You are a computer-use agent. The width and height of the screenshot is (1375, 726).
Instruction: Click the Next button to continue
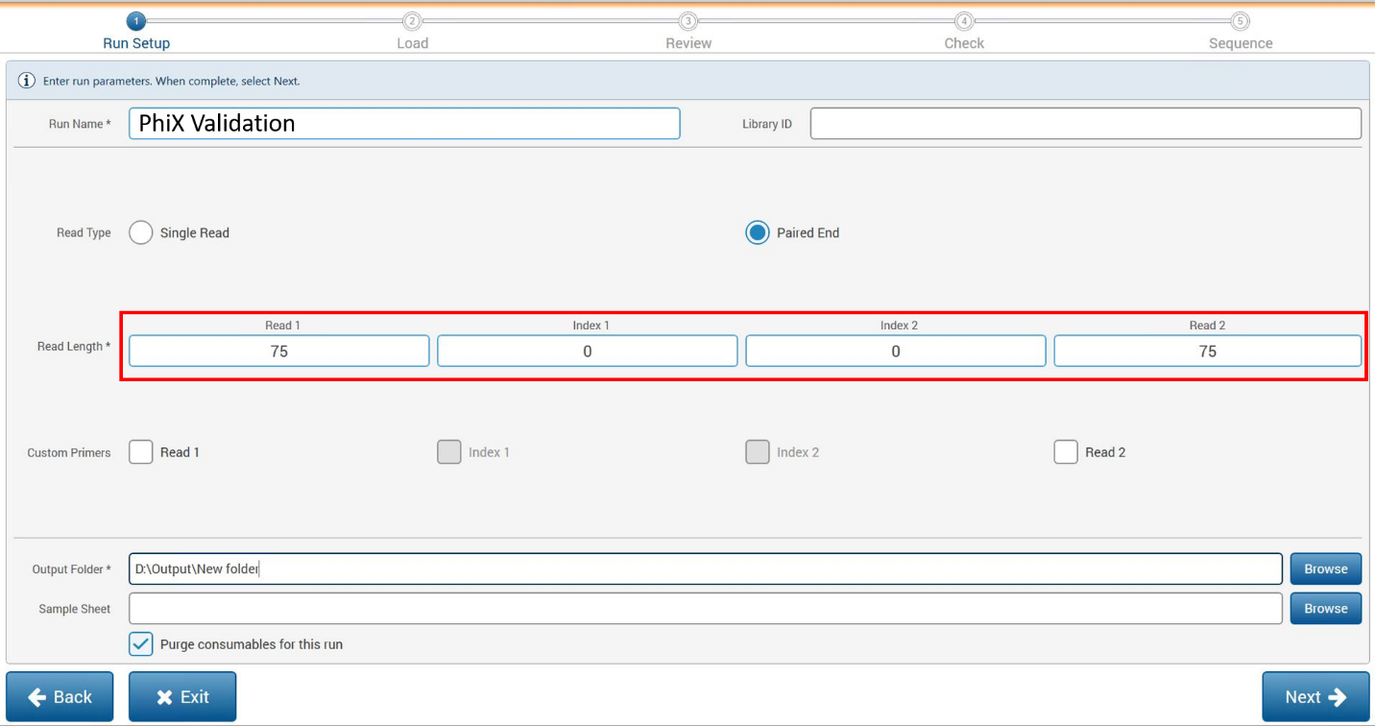coord(1315,696)
